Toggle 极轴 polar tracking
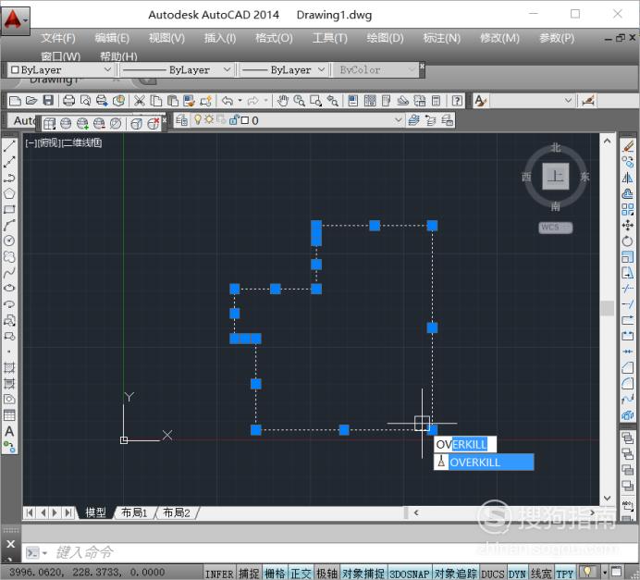 (x=327, y=574)
